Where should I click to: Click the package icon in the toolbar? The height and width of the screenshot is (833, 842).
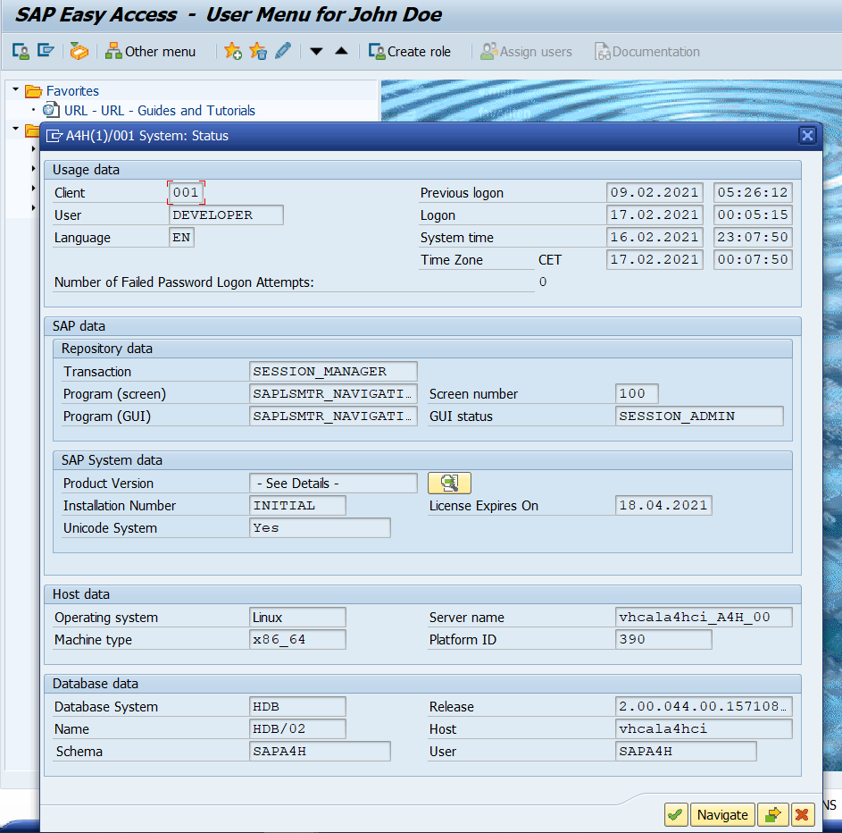click(79, 52)
